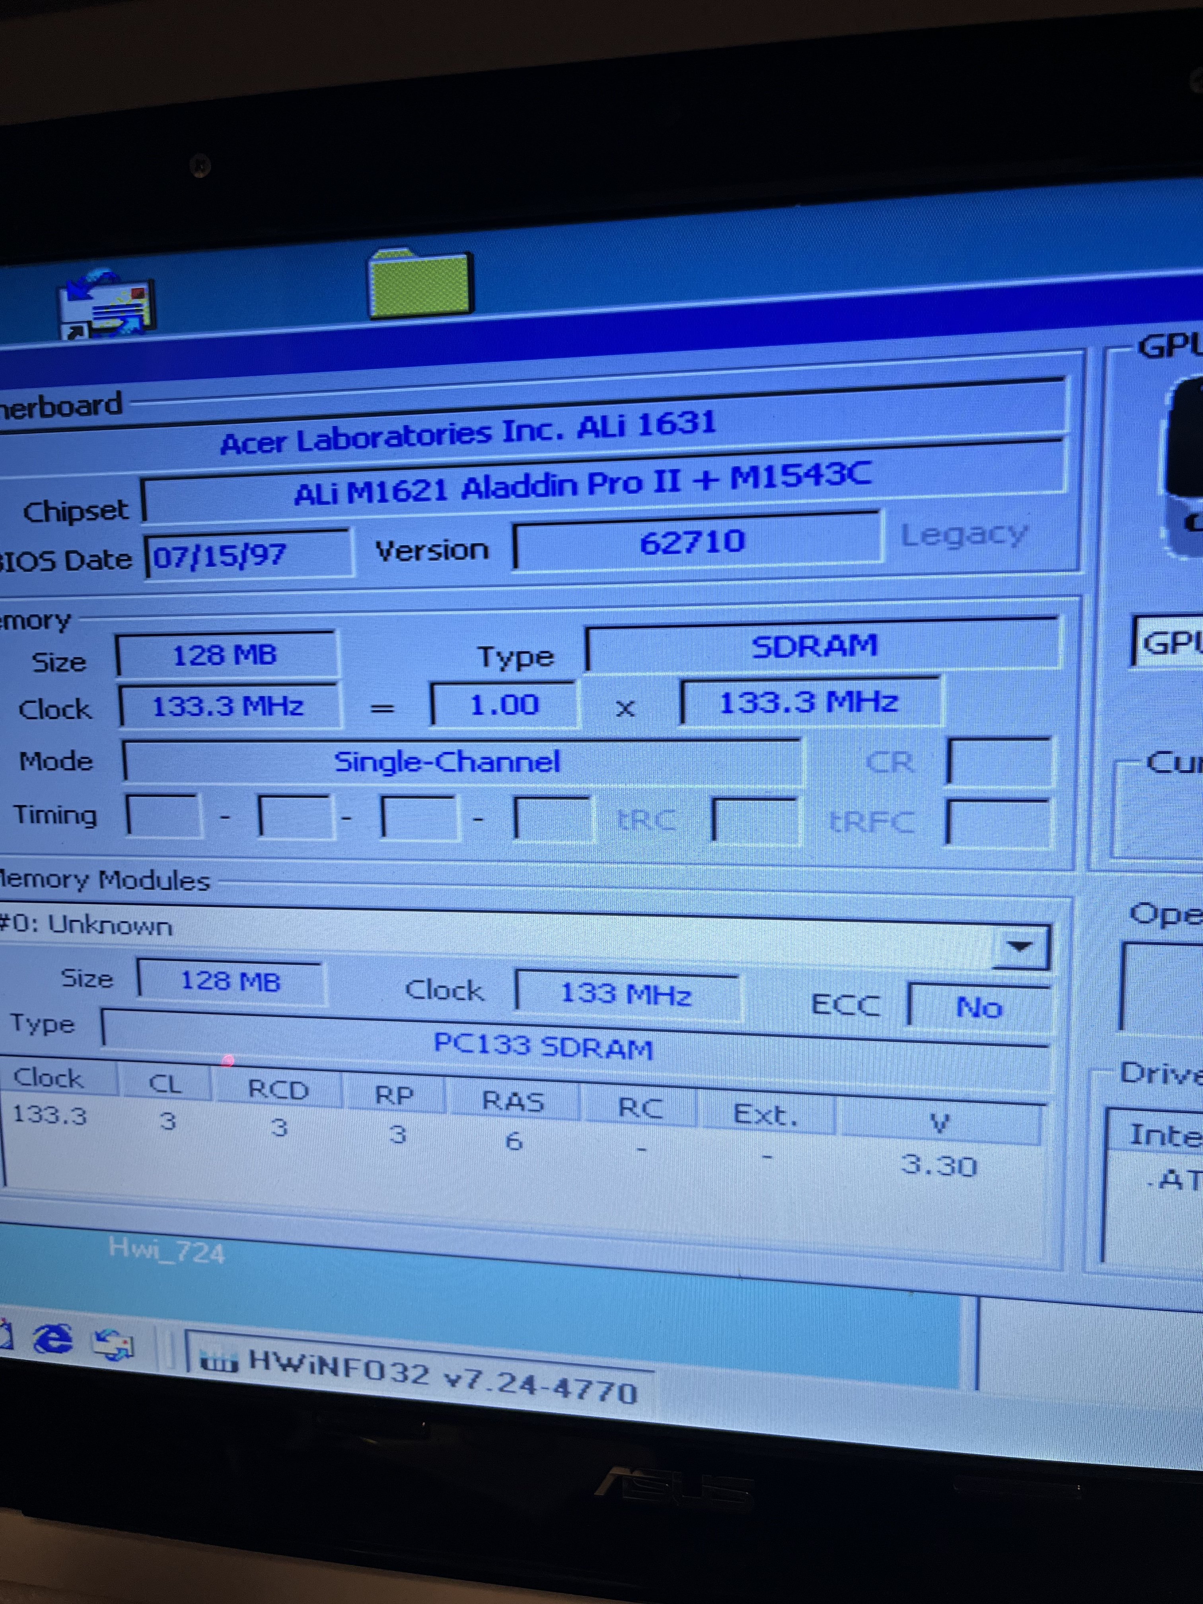The width and height of the screenshot is (1203, 1604).
Task: Click the RAS column header
Action: pos(514,1102)
